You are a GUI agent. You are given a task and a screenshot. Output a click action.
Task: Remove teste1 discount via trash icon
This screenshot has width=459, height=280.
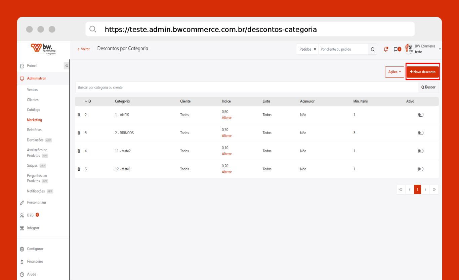point(79,169)
